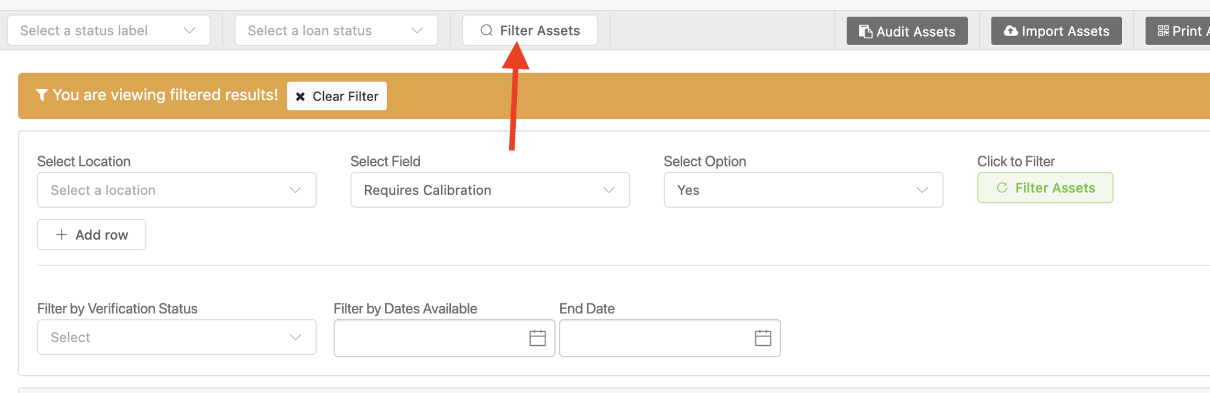
Task: Click the chevron arrow of status label
Action: pyautogui.click(x=189, y=31)
